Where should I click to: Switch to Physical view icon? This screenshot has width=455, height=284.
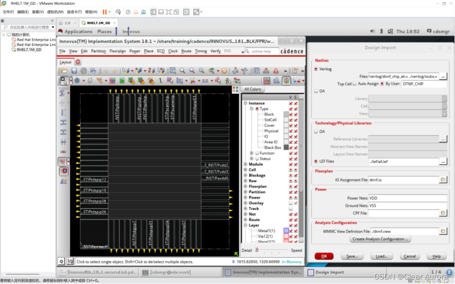(286, 81)
